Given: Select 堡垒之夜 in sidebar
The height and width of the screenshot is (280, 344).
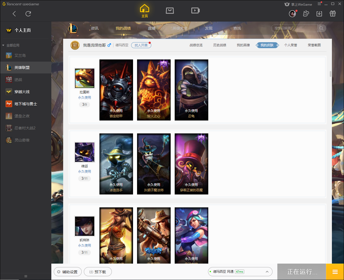Looking at the screenshot, I should [26, 116].
